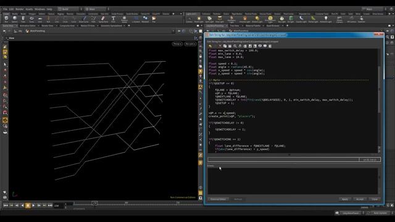Image resolution: width=395 pixels, height=222 pixels.
Task: Add a Camera from lights shelf
Action: tap(189, 19)
